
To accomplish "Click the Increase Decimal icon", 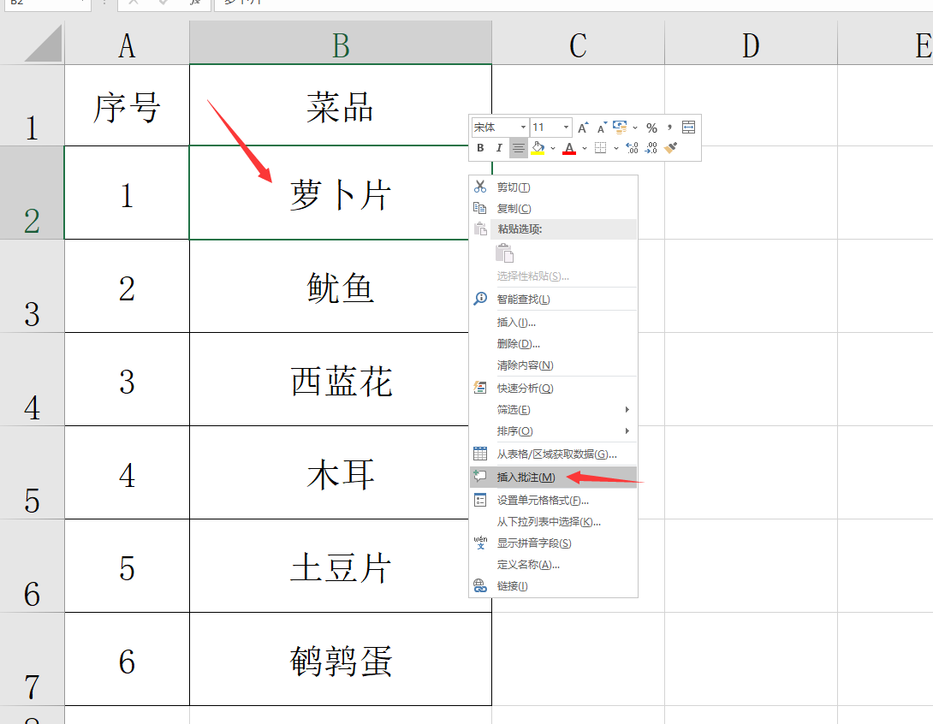I will tap(632, 147).
